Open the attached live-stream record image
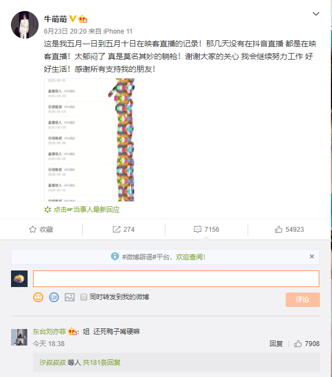This screenshot has width=332, height=377. [90, 140]
